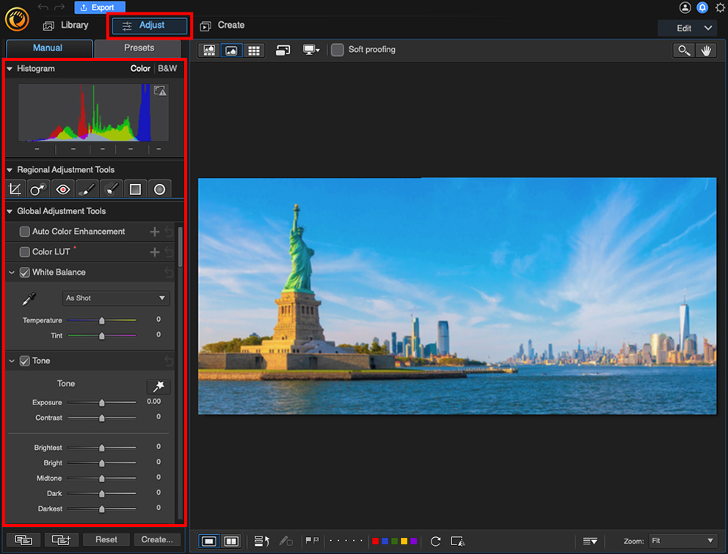Choose the Adjustment Brush tool
The height and width of the screenshot is (554, 728).
click(87, 189)
